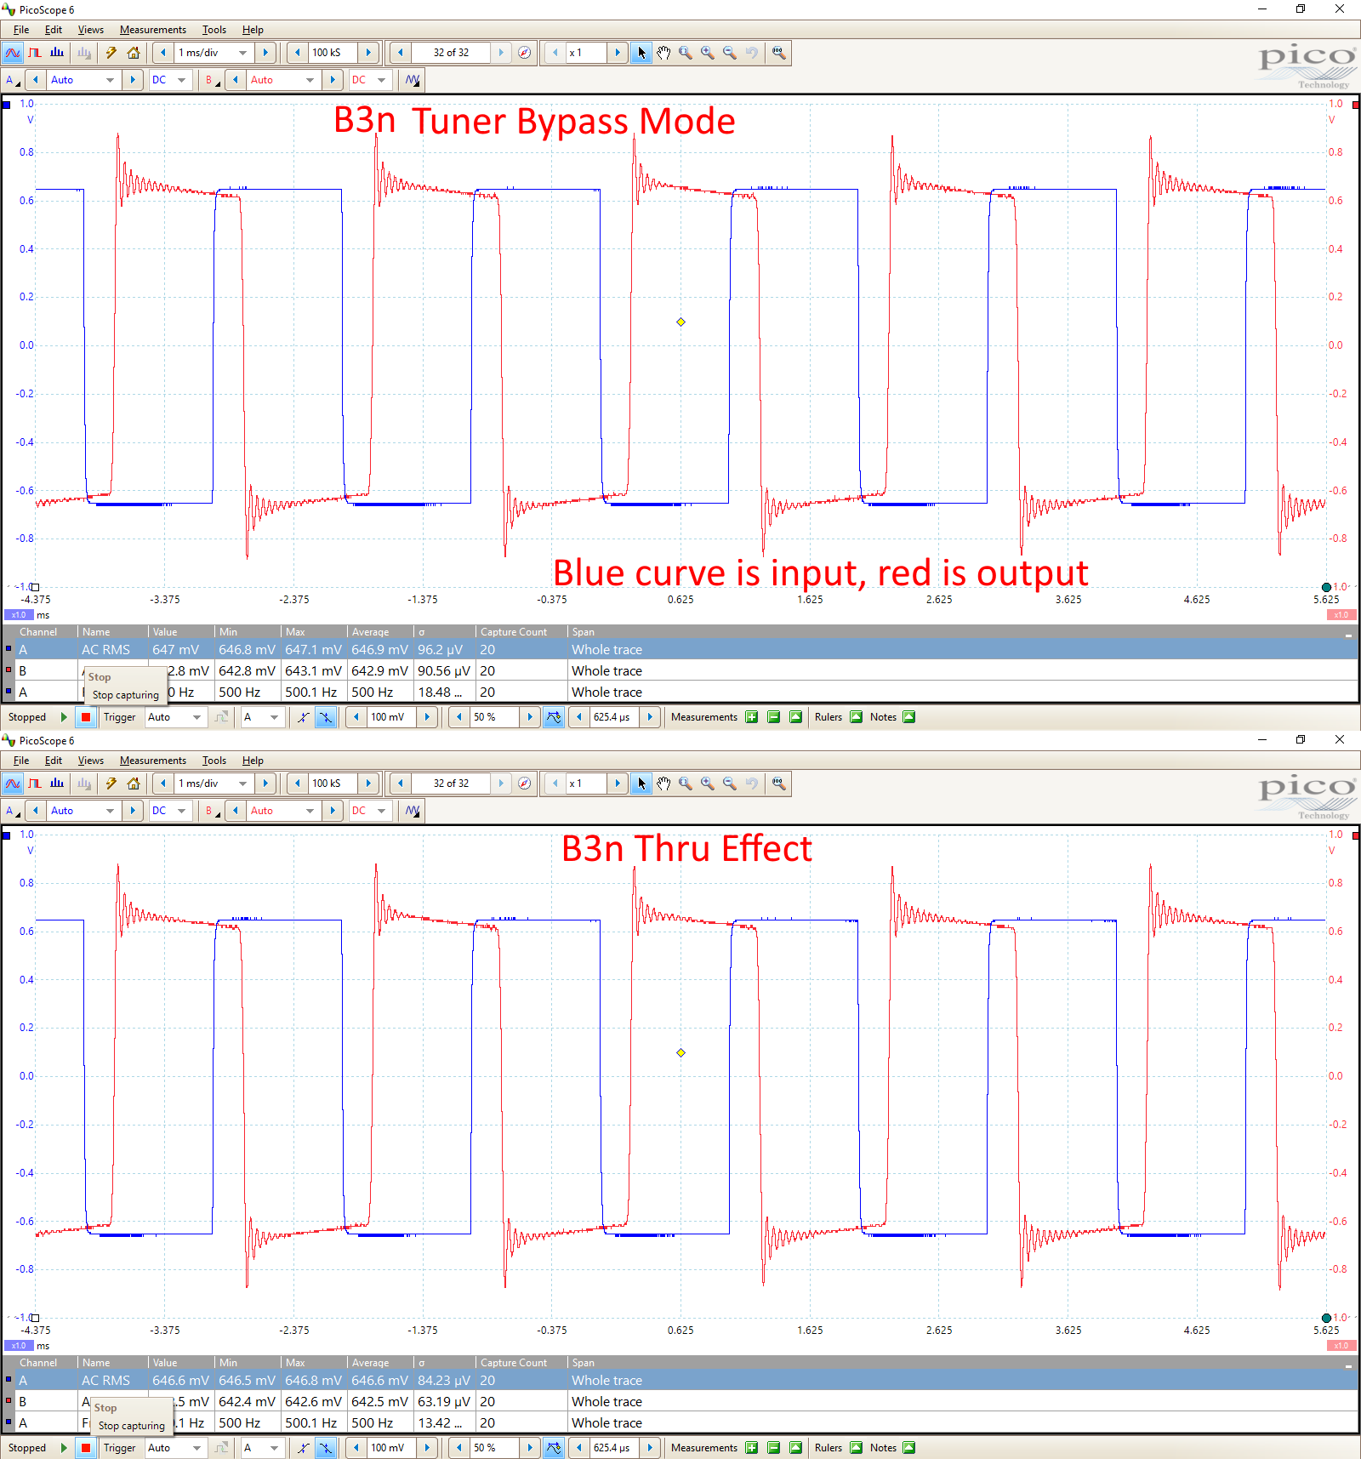Select the marquee Zoom tool in the Tuner Bypass window
The width and height of the screenshot is (1361, 1459).
(x=686, y=53)
